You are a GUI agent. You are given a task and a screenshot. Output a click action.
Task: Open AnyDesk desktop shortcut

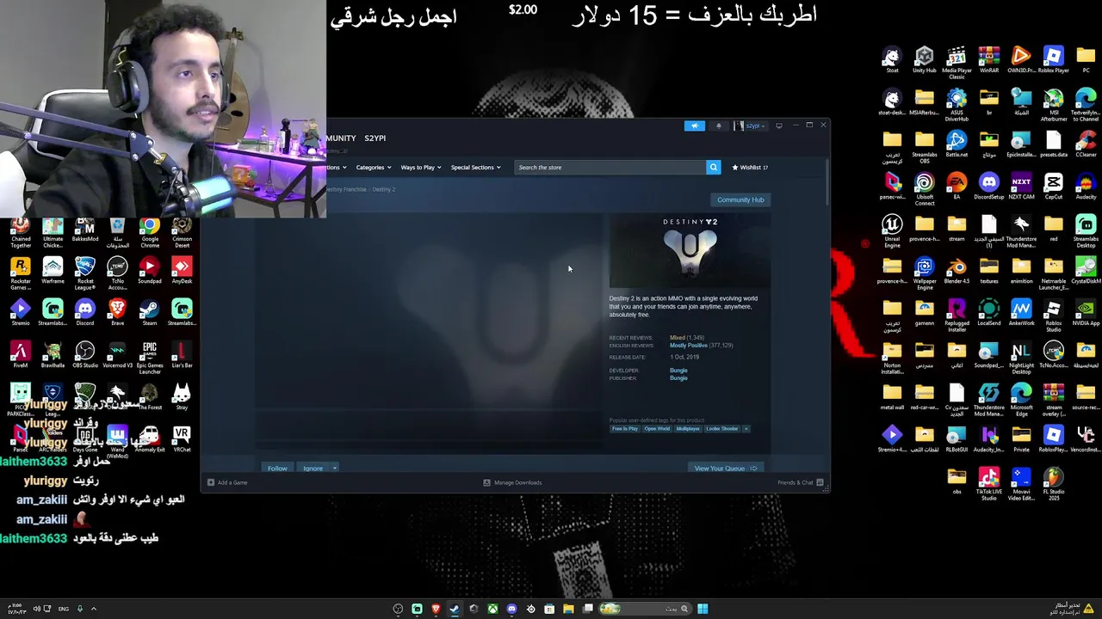(182, 271)
